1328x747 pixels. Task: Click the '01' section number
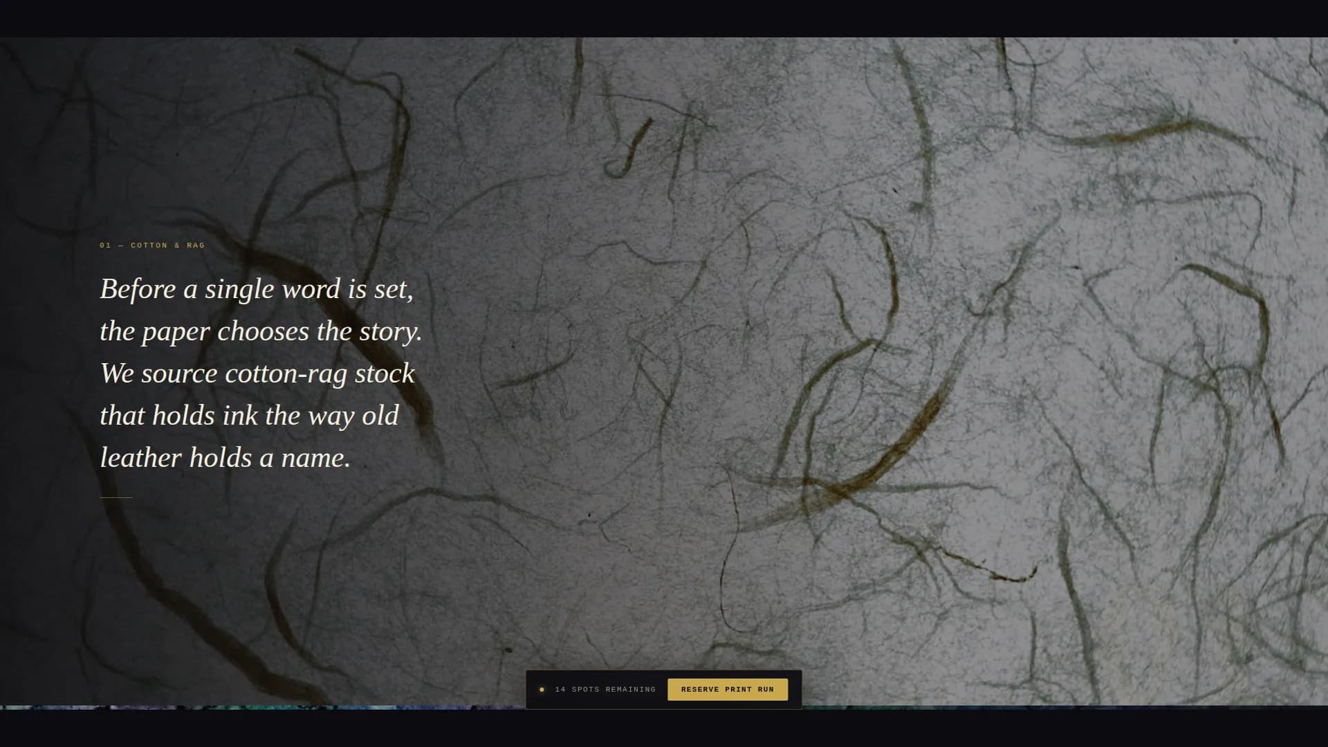[105, 246]
